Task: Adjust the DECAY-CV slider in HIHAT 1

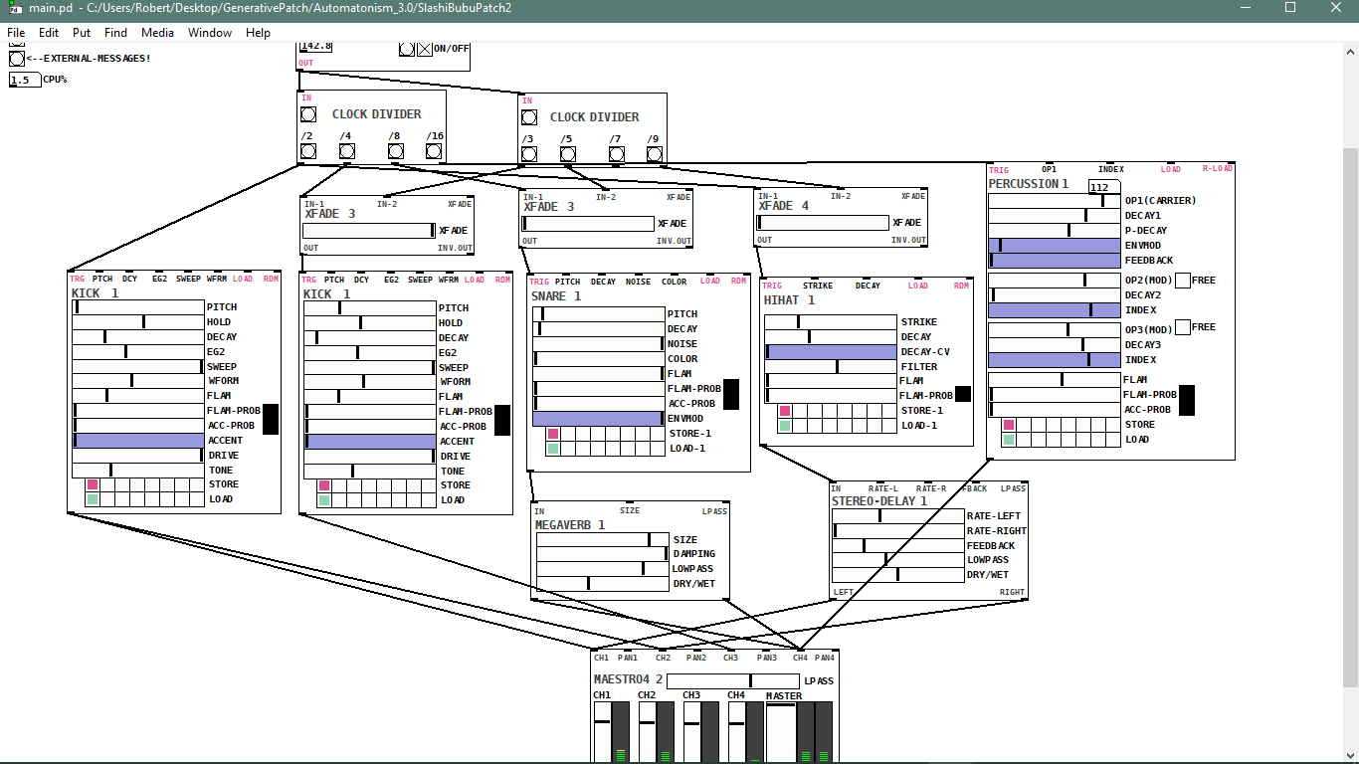Action: pyautogui.click(x=831, y=351)
